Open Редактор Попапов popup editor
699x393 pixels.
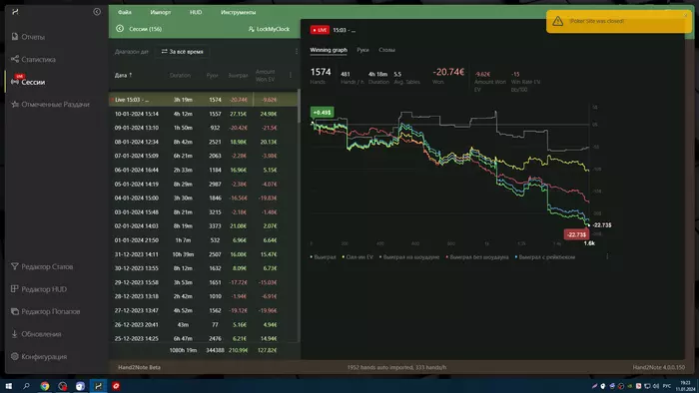pos(46,311)
